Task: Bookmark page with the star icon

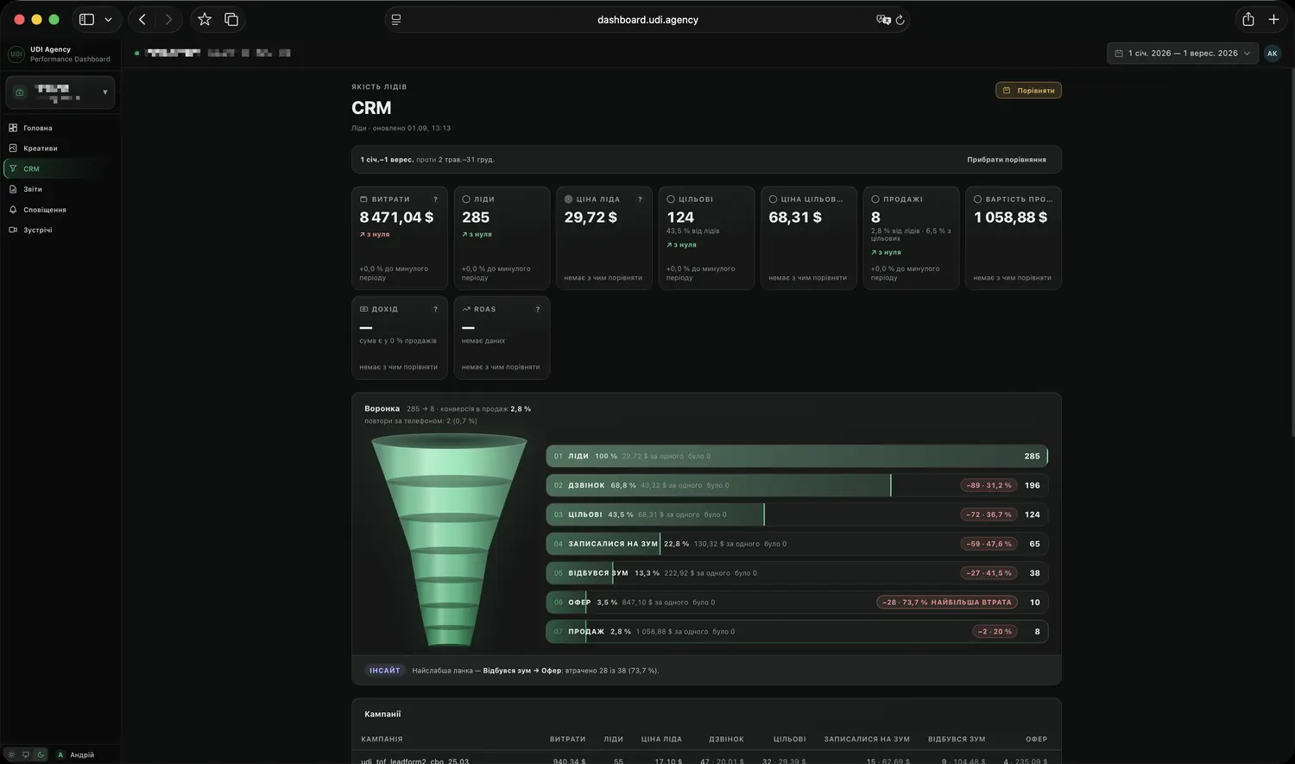Action: click(205, 19)
